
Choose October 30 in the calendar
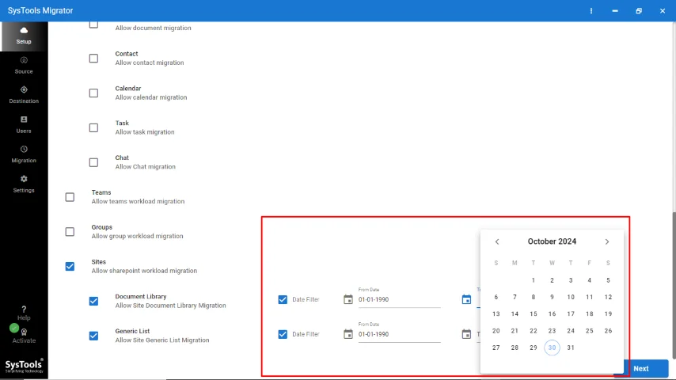[552, 348]
